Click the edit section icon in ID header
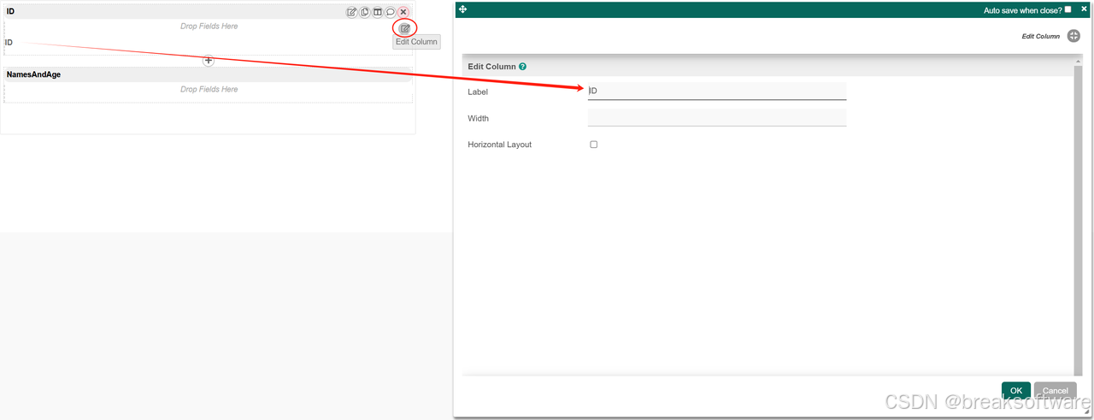Screen dimensions: 1094x420 tap(351, 12)
